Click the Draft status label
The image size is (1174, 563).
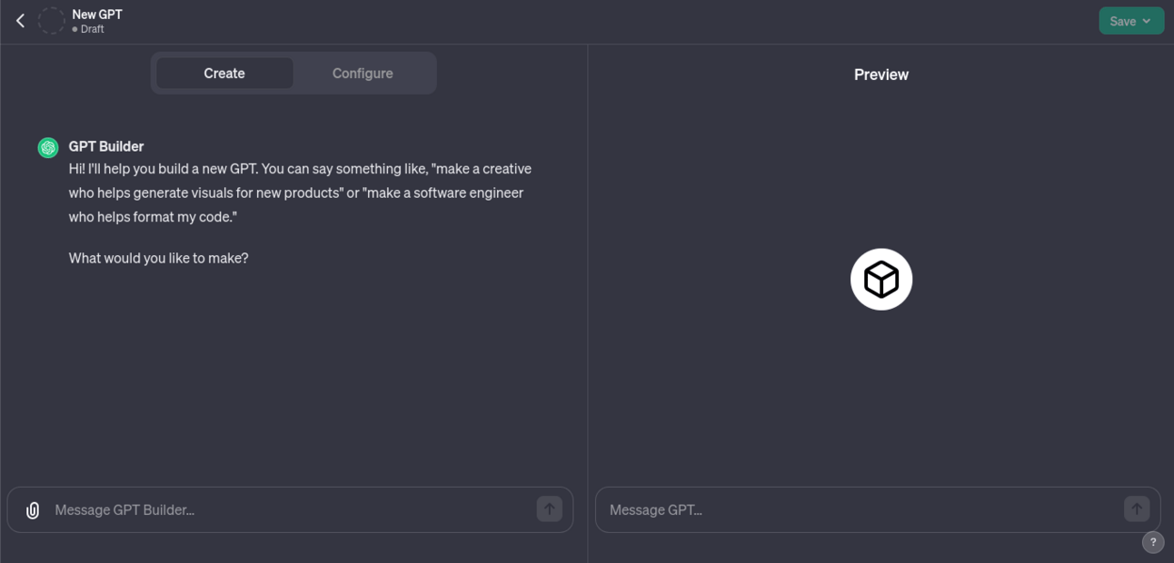pyautogui.click(x=92, y=29)
